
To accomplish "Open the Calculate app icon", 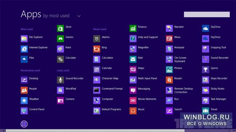I will [x=60, y=59].
